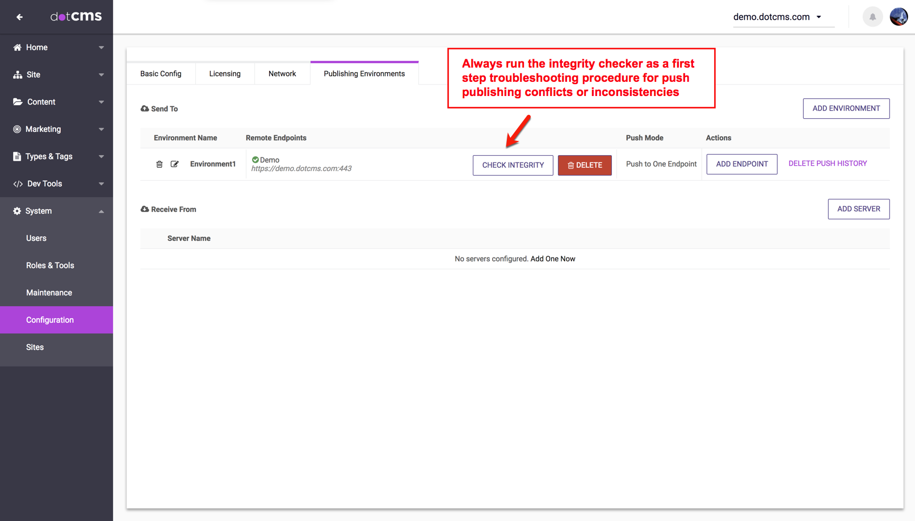Switch to the Licensing tab

click(225, 74)
